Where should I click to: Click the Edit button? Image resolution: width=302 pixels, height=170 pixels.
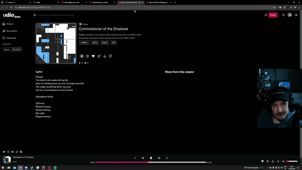[x=114, y=42]
